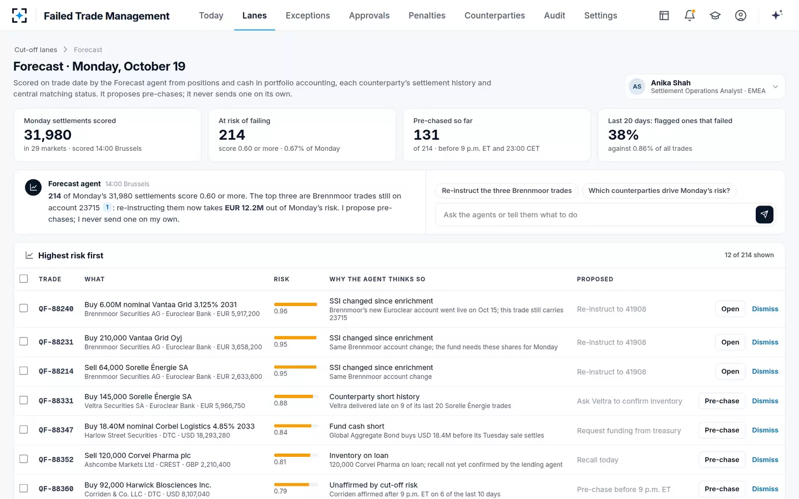Dismiss the QF-88231 proposal
799x499 pixels.
[x=765, y=342]
